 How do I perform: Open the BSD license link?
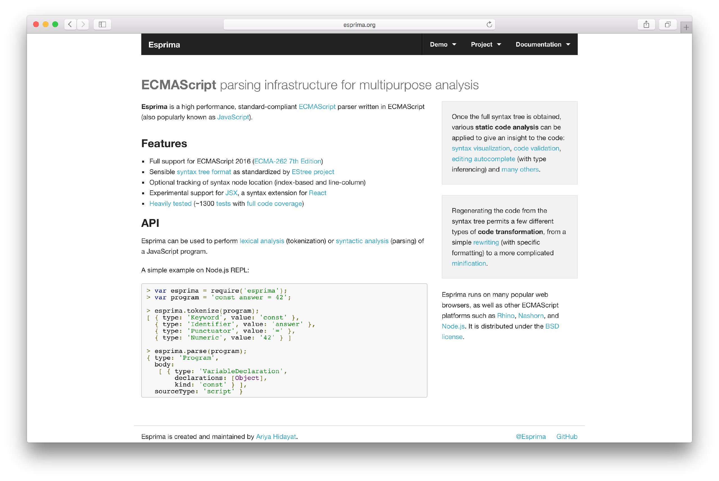coord(552,326)
